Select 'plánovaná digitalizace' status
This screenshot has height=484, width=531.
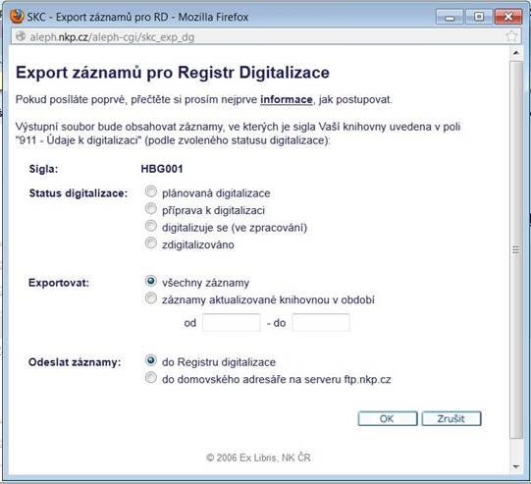coord(151,191)
